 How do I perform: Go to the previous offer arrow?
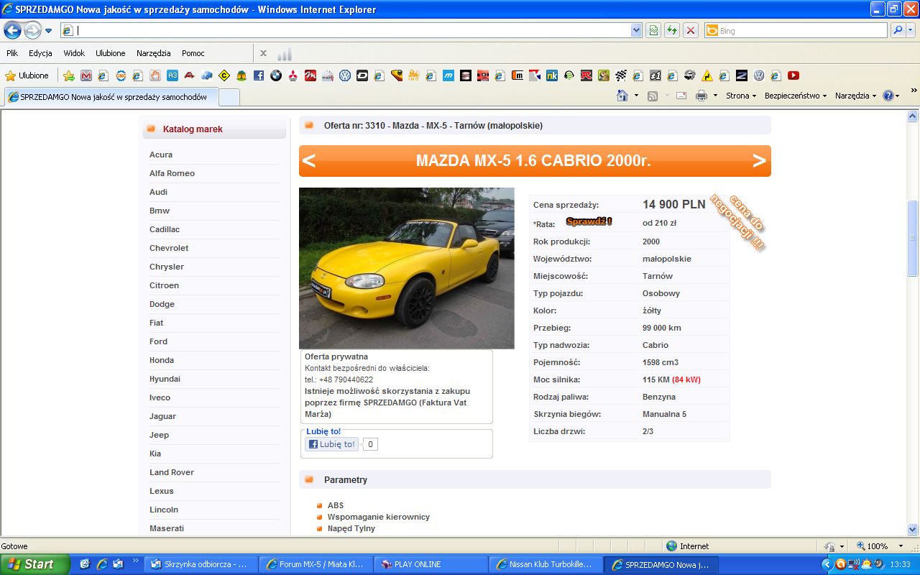point(309,161)
